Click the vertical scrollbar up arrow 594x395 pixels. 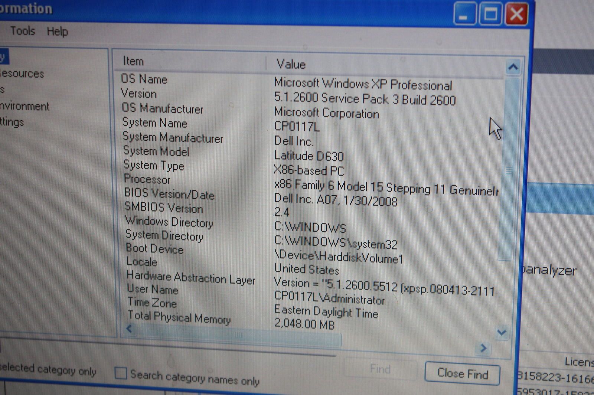[x=513, y=67]
